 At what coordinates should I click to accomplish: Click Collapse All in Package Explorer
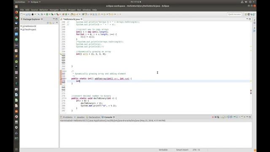coord(48,23)
